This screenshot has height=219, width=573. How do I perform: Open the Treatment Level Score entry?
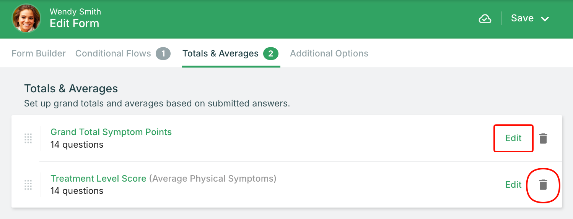tap(98, 179)
